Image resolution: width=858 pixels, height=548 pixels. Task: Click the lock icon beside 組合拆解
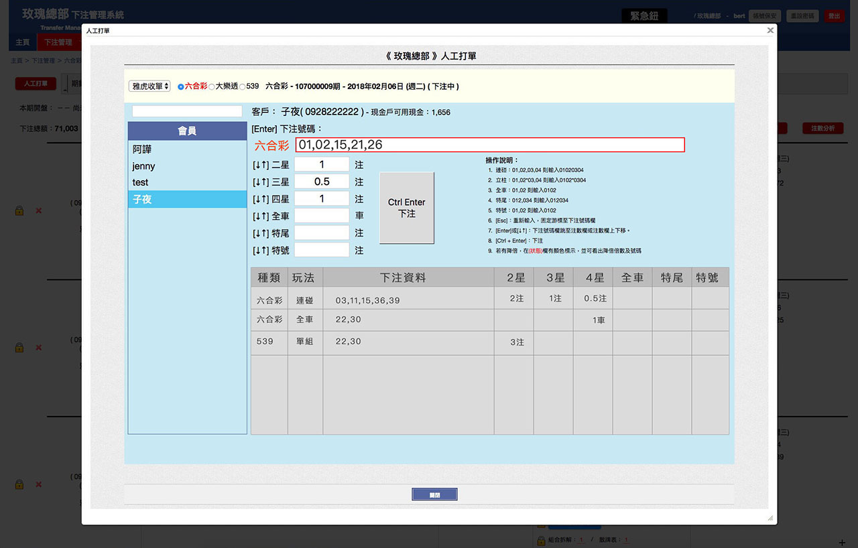[541, 540]
